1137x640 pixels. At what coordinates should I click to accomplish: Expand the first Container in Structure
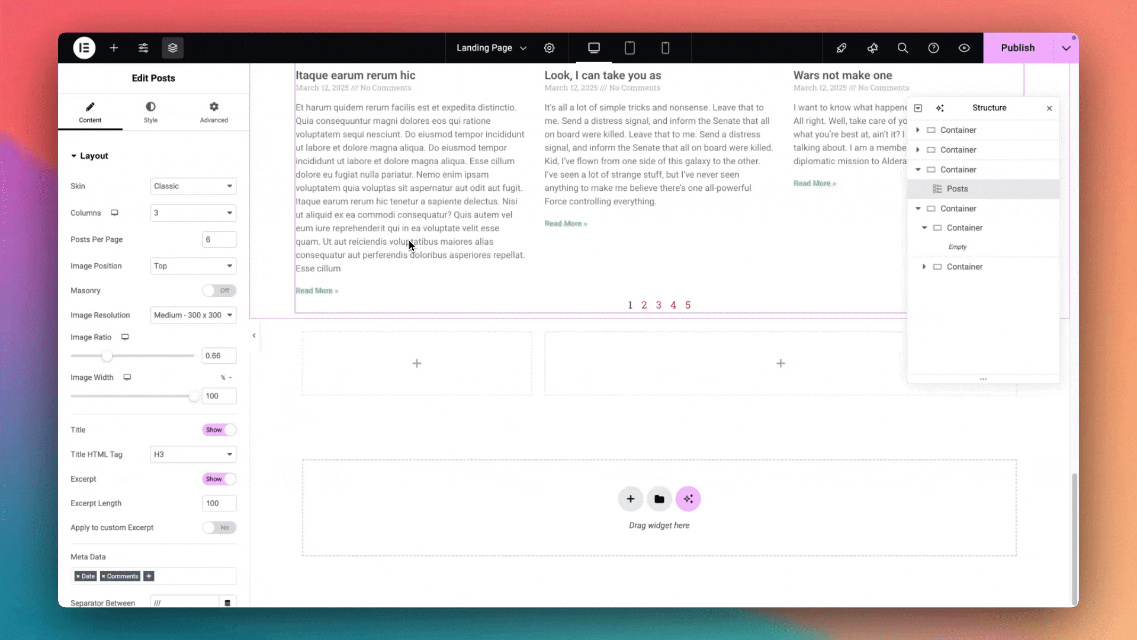[x=918, y=130]
